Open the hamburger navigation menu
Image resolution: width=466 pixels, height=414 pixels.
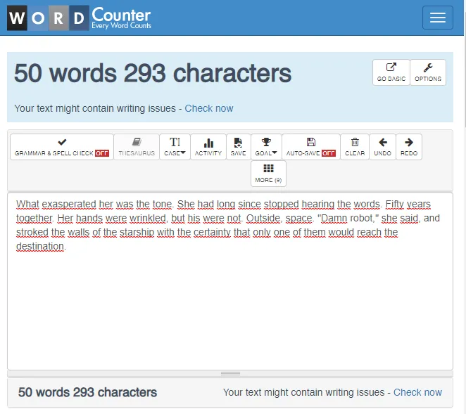[x=437, y=18]
